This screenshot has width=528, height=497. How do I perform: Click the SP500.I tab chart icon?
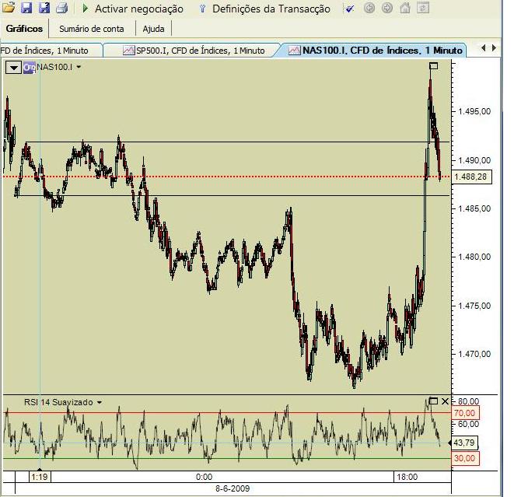pos(128,51)
